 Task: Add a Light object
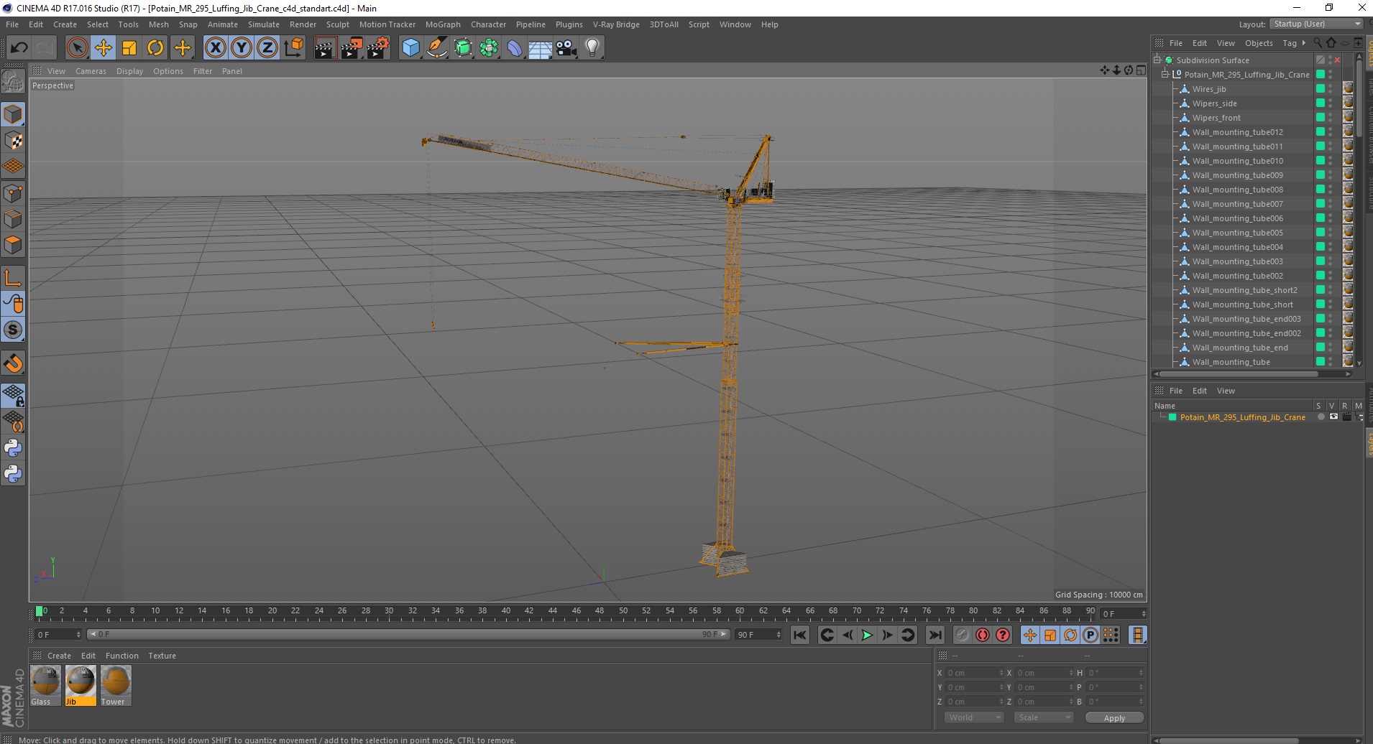point(592,48)
